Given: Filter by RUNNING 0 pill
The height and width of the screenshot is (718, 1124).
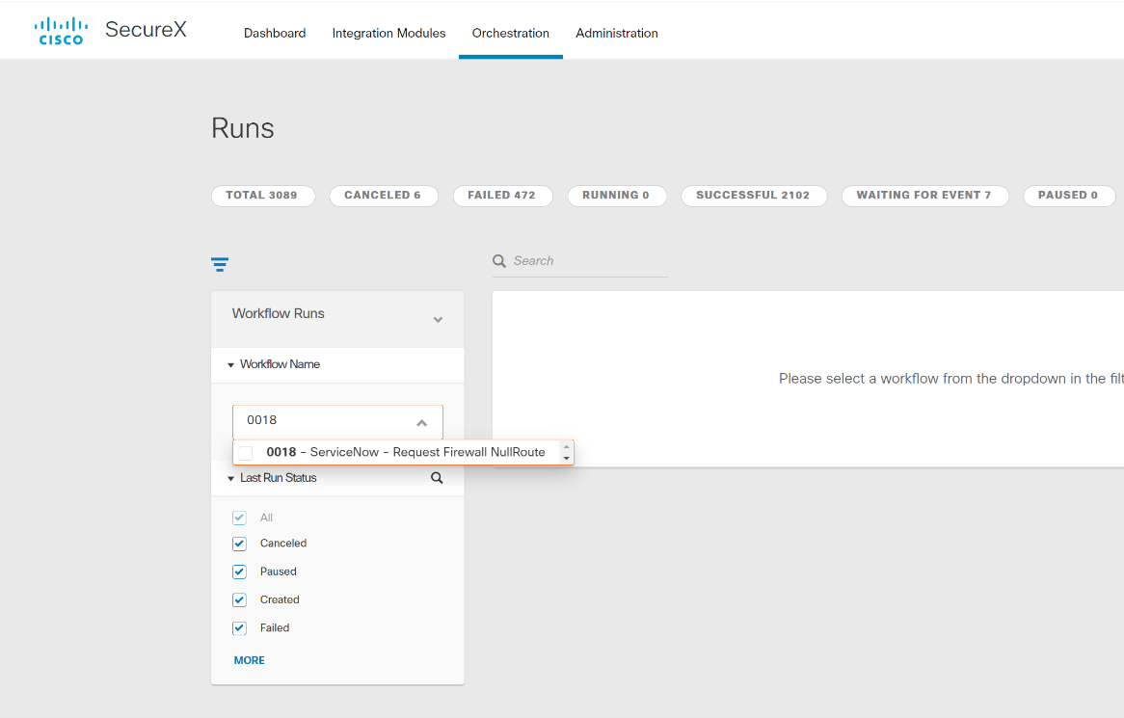Looking at the screenshot, I should pos(617,196).
